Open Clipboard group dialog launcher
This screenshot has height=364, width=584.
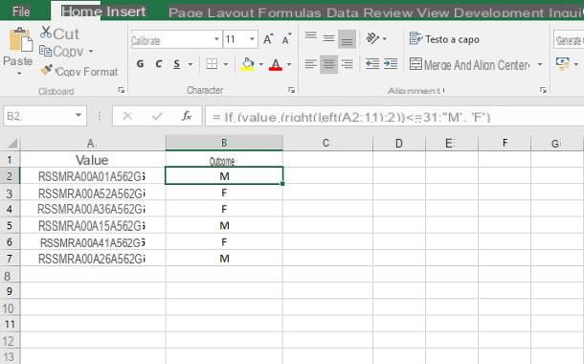[121, 90]
